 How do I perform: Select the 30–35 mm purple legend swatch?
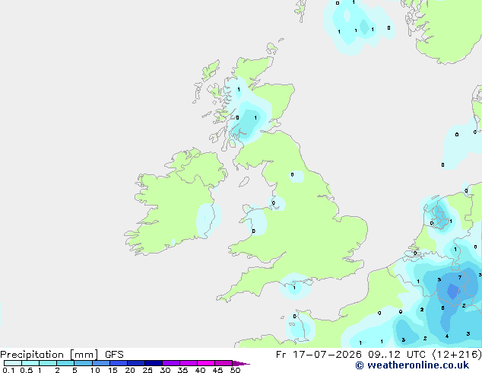[171, 363]
